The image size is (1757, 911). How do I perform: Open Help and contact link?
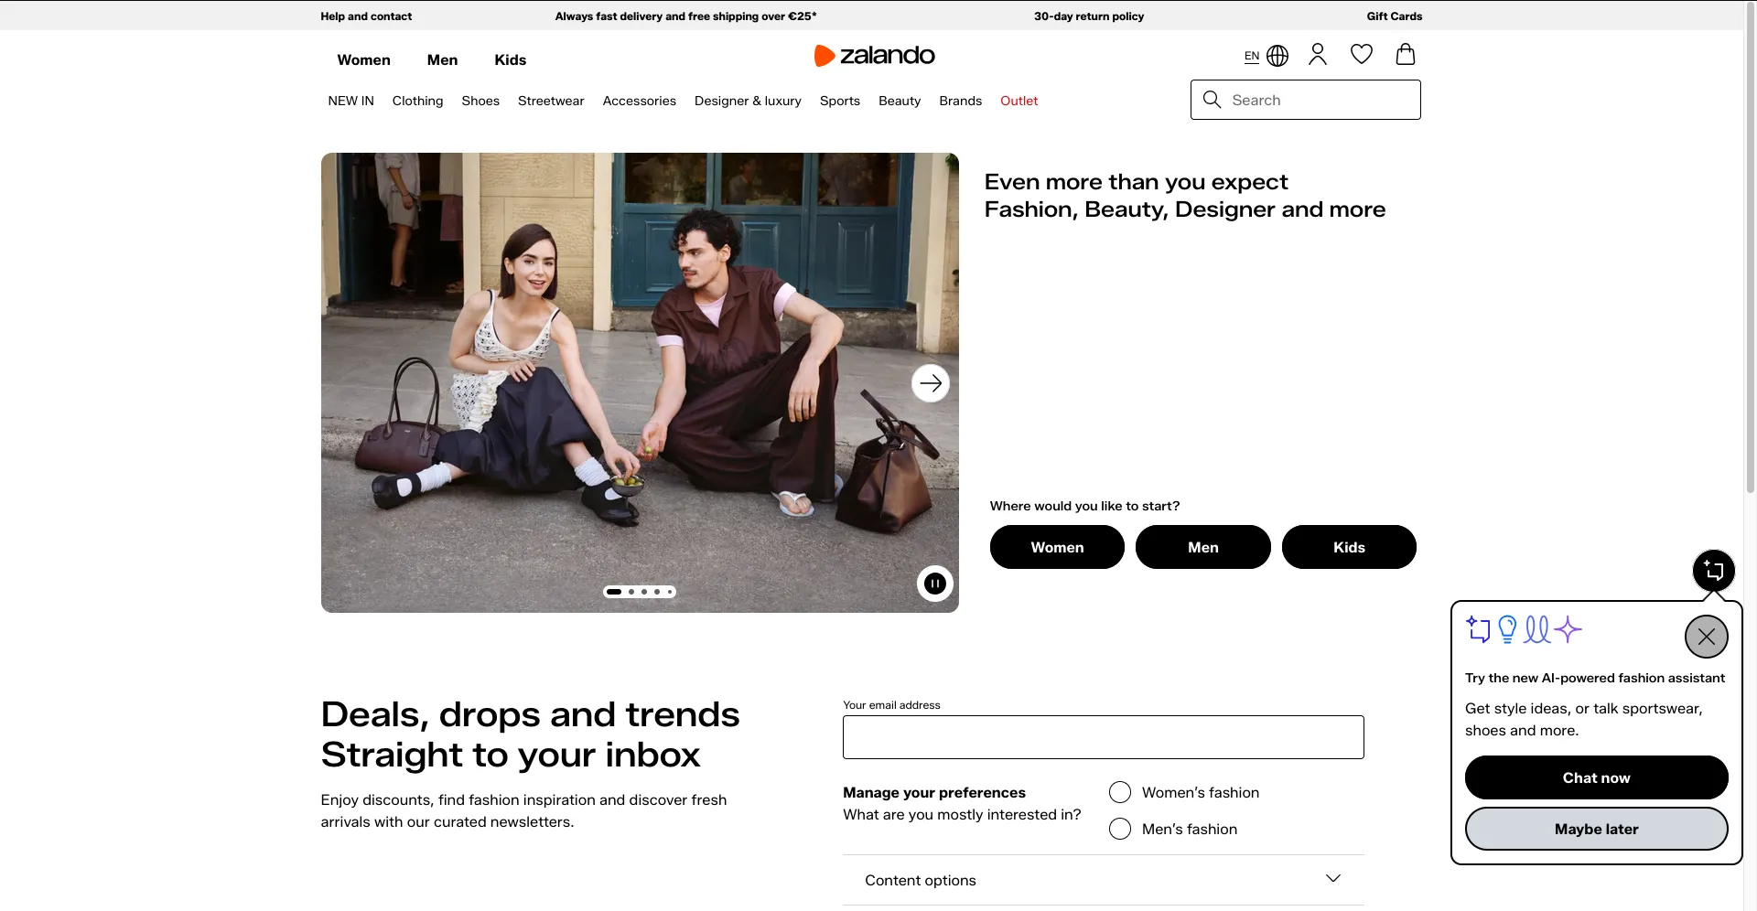click(x=366, y=16)
